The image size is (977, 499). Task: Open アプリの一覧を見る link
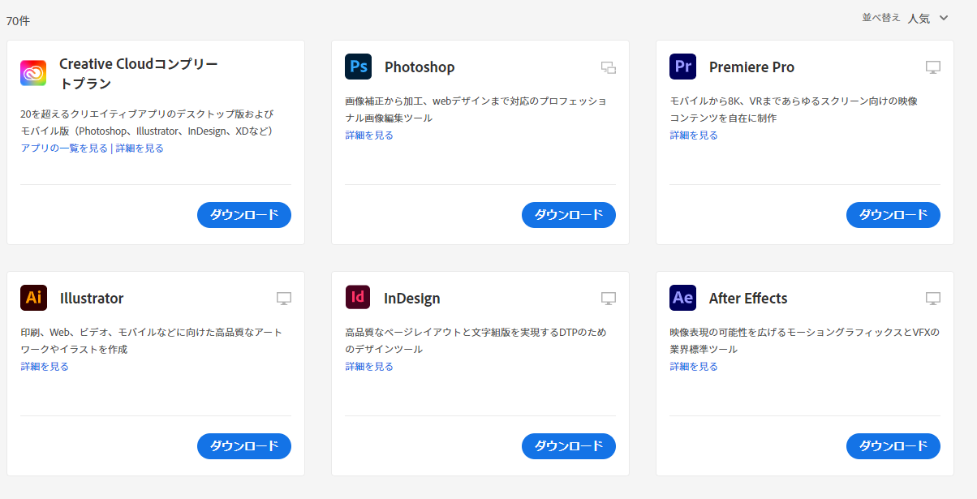coord(64,148)
